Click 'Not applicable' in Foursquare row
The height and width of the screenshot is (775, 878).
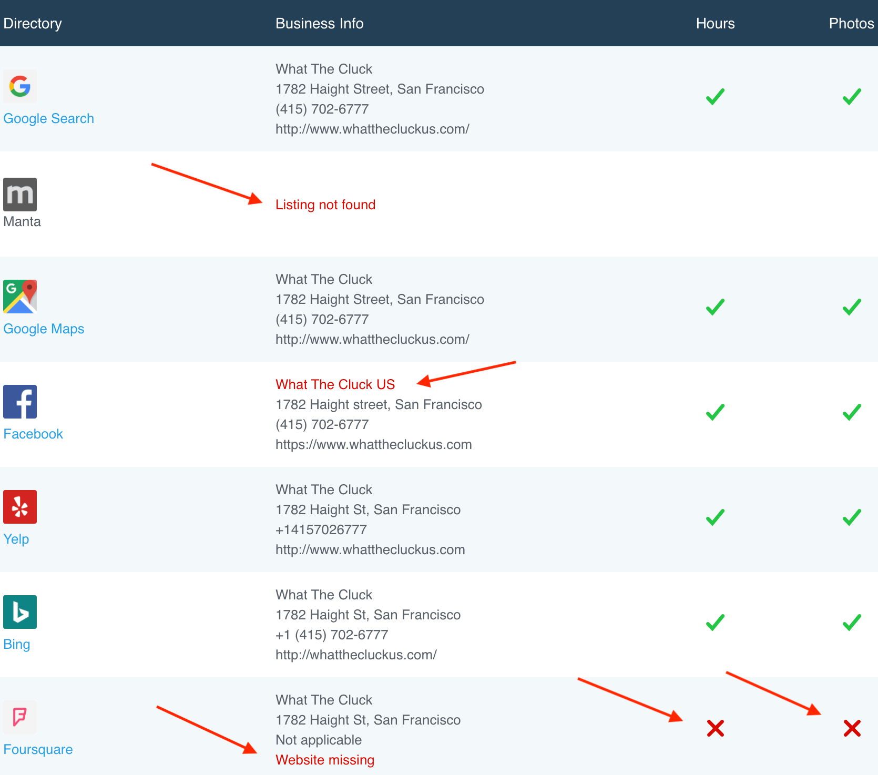(x=319, y=740)
